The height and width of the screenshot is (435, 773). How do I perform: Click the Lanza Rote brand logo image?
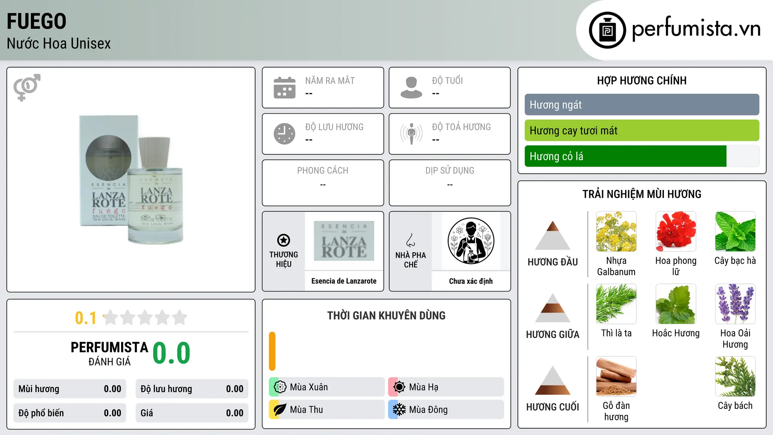pyautogui.click(x=344, y=241)
